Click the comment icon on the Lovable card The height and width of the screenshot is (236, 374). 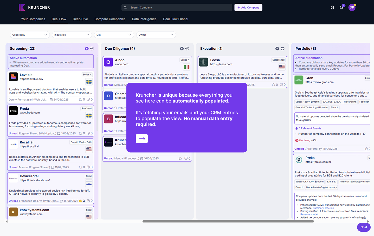pyautogui.click(x=88, y=100)
